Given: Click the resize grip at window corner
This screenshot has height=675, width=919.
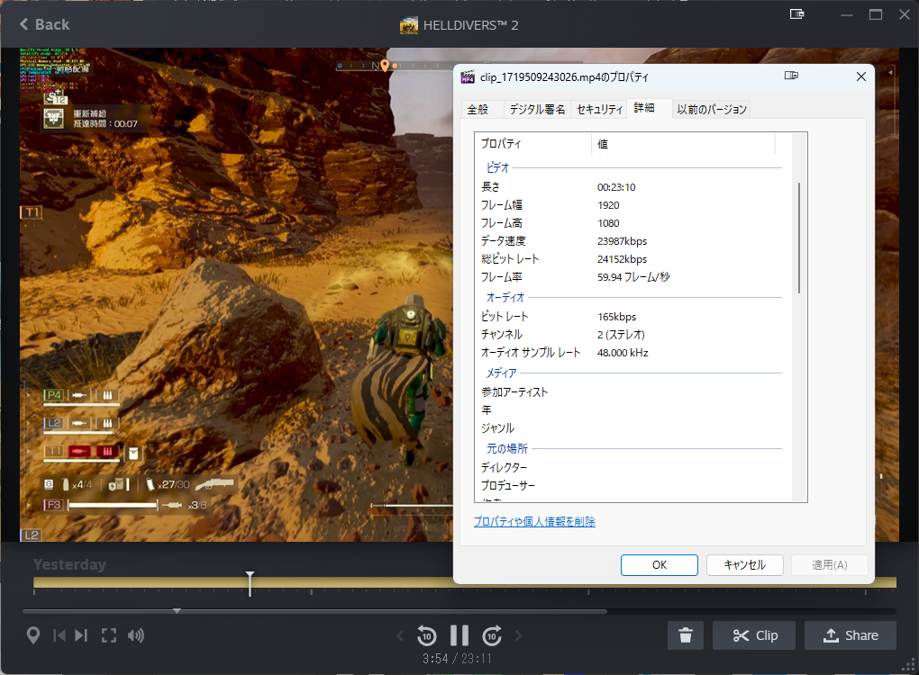Looking at the screenshot, I should pyautogui.click(x=909, y=666).
